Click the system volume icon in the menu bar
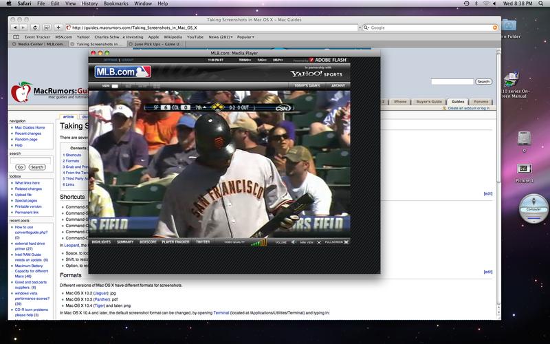 click(x=494, y=3)
